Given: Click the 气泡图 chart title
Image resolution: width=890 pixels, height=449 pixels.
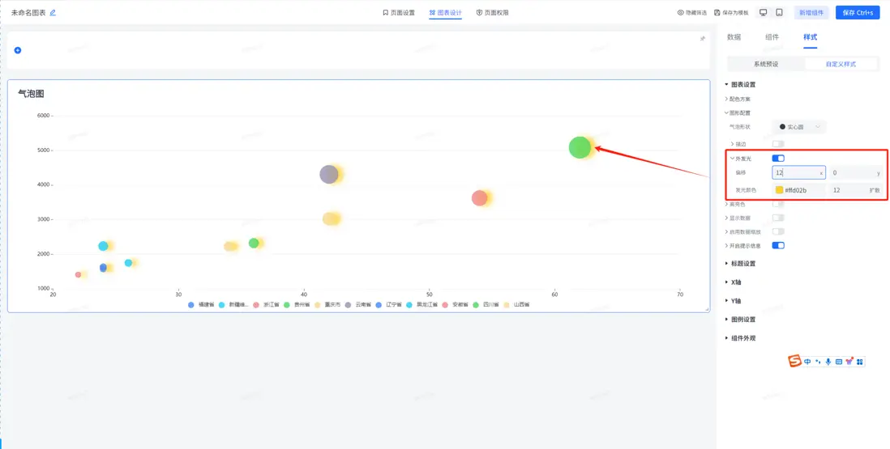Looking at the screenshot, I should (x=32, y=93).
